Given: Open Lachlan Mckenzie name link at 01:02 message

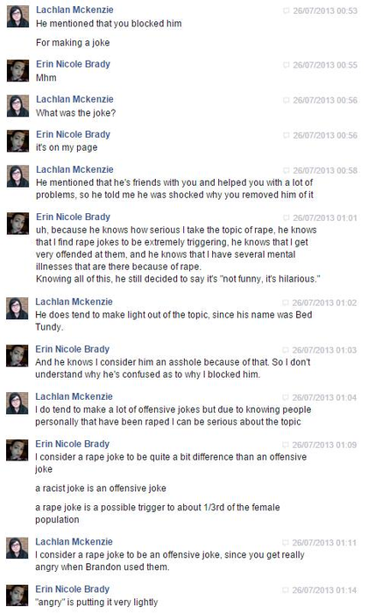Looking at the screenshot, I should pyautogui.click(x=74, y=302).
